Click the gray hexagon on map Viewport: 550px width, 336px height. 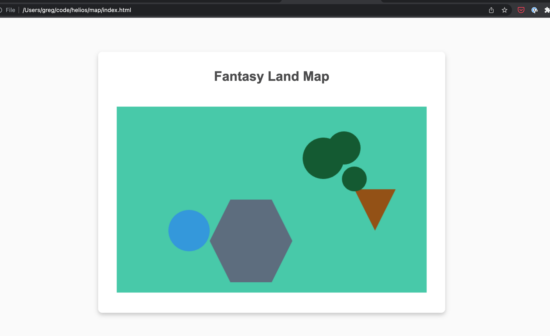pyautogui.click(x=251, y=241)
